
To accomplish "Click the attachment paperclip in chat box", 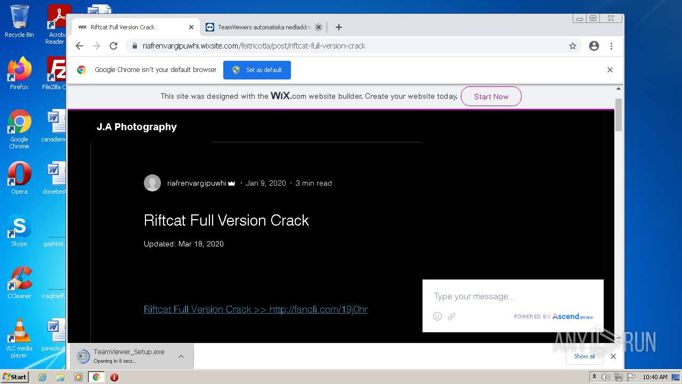I will (451, 316).
